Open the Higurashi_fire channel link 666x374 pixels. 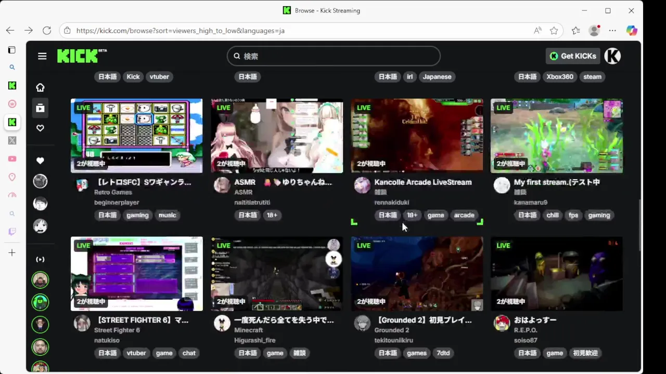255,341
